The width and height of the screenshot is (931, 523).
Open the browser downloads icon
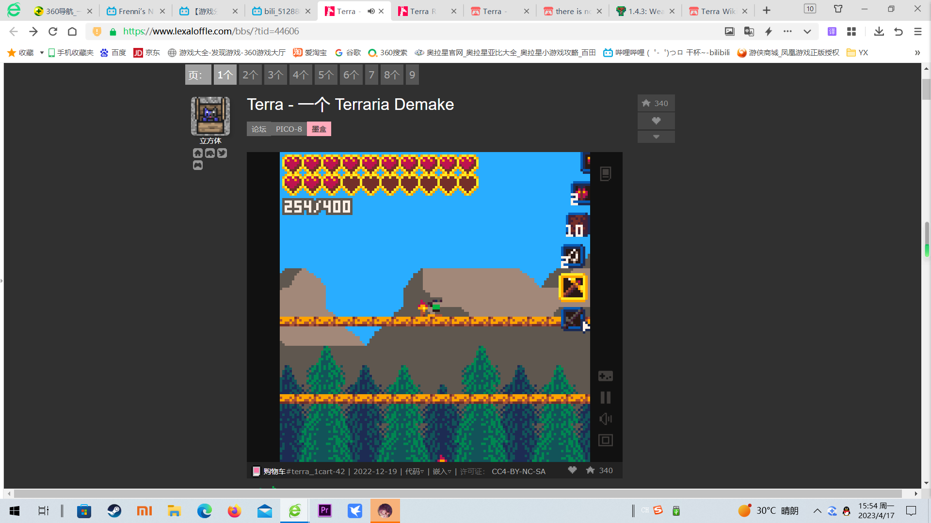(x=879, y=31)
